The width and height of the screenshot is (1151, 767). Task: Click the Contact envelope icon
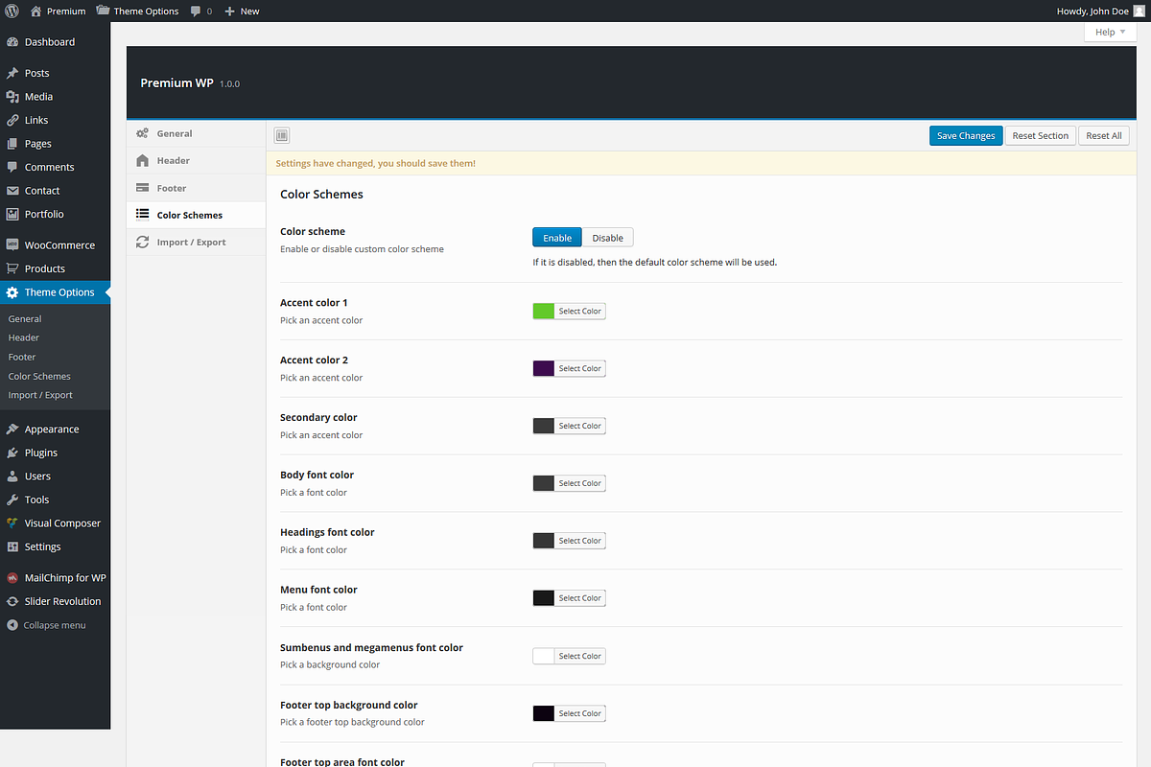(x=12, y=191)
